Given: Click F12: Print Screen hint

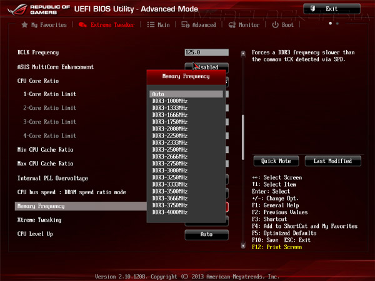Looking at the screenshot, I should 277,247.
